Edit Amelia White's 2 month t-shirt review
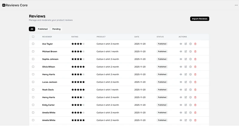This screenshot has width=239, height=134. 186,120
